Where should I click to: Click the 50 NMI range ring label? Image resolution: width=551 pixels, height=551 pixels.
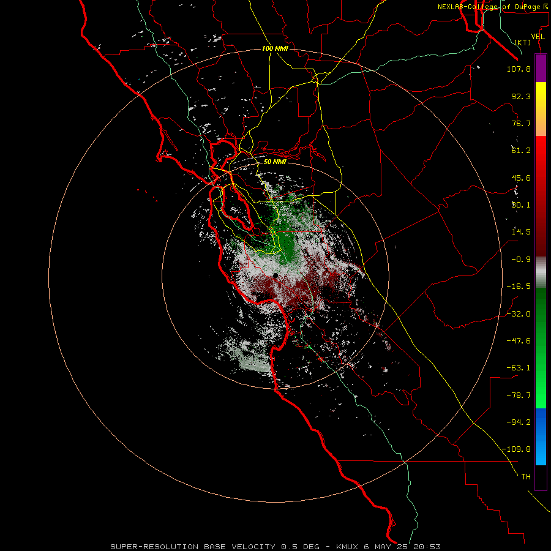[275, 162]
